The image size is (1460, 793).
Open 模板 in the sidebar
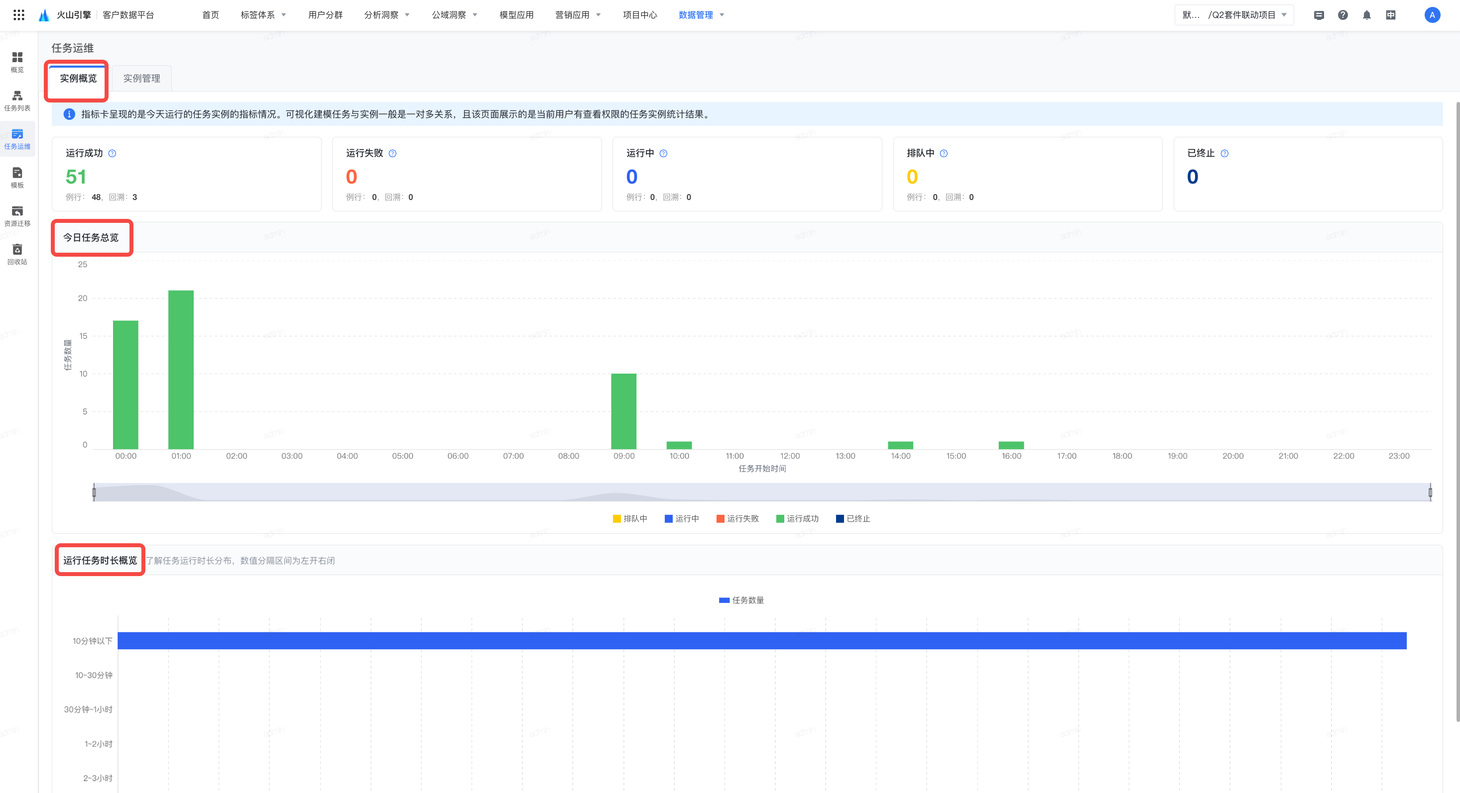(17, 178)
